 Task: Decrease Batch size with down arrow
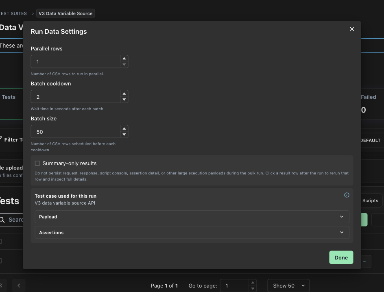pos(124,134)
